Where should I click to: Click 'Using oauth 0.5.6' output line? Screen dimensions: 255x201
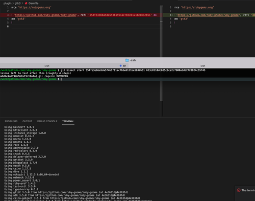(x=17, y=166)
